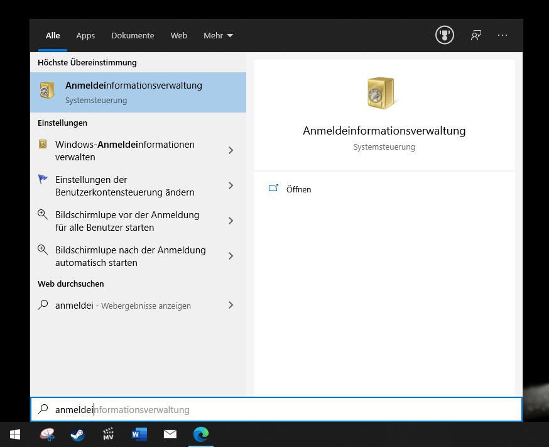The image size is (549, 447).
Task: Expand arrow for Benutzerkontensteuerung ändern
Action: coord(231,185)
